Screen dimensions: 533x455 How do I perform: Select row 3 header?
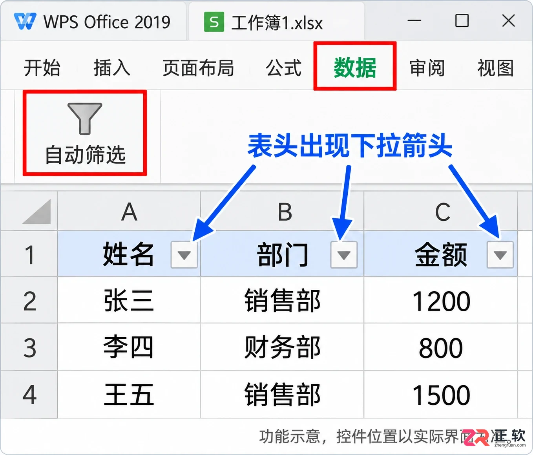tap(29, 347)
